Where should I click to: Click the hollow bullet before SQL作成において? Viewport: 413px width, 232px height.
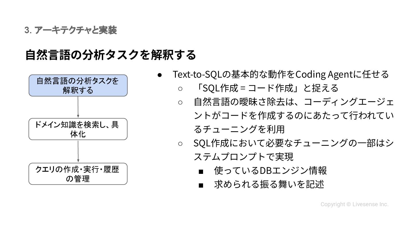click(180, 143)
